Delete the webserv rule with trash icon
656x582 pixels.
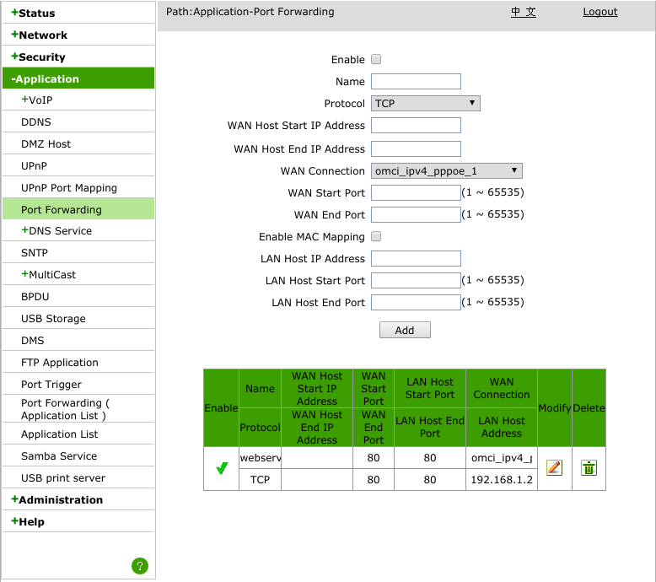click(x=589, y=467)
